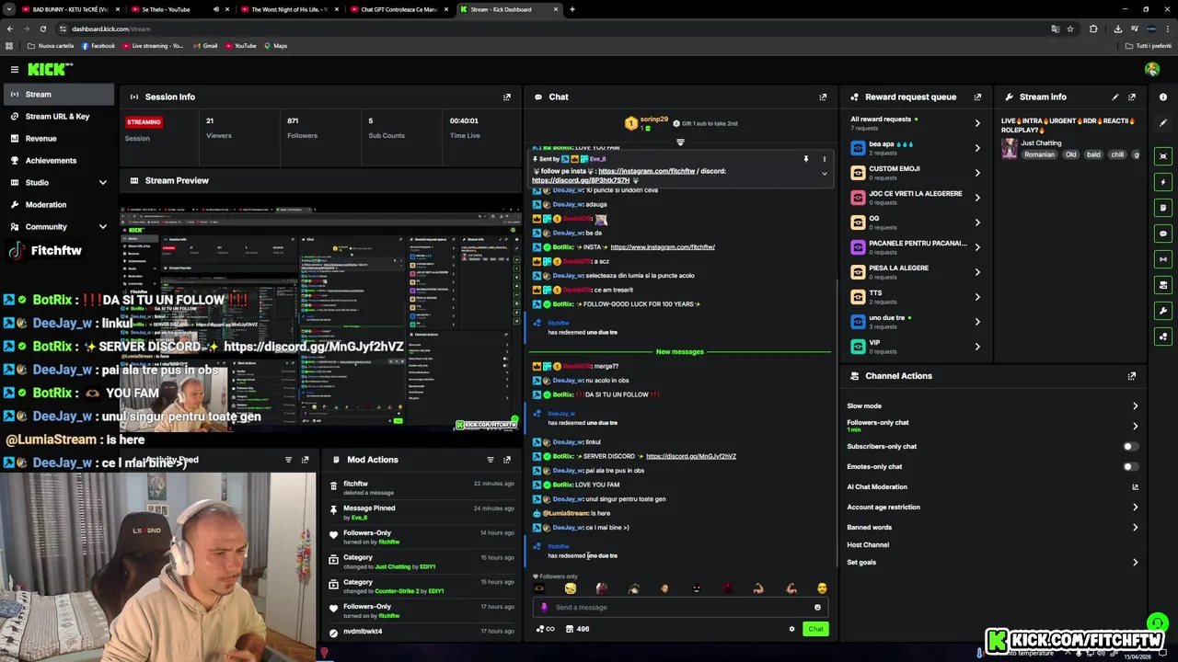Image resolution: width=1178 pixels, height=662 pixels.
Task: Pop out the Channel Actions panel
Action: click(x=1132, y=376)
